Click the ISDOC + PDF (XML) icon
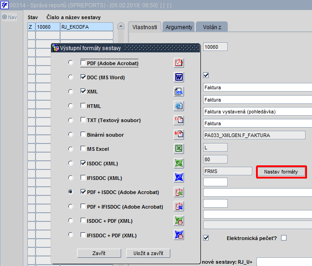 [179, 220]
